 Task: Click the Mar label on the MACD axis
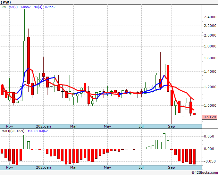coord(73,168)
